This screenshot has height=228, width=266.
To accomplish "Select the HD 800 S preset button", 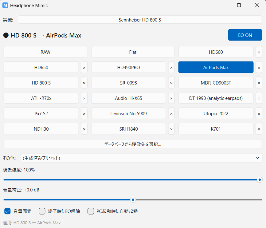I will 41,83.
